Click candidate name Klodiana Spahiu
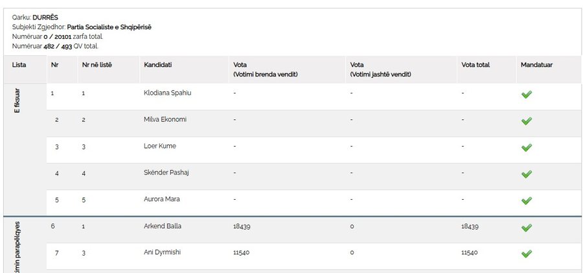 (167, 93)
